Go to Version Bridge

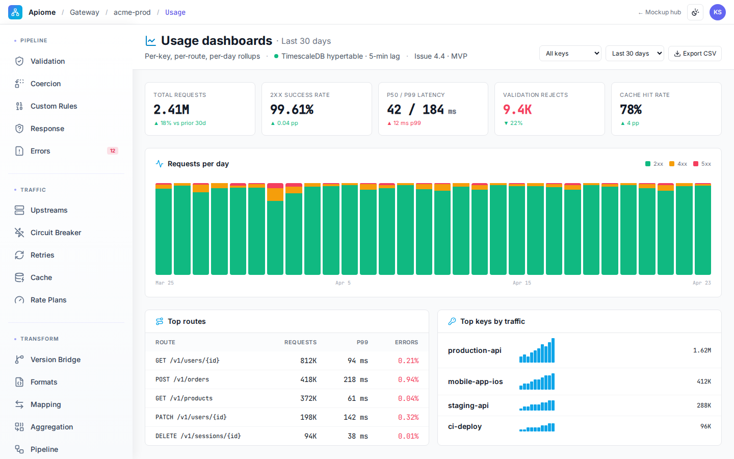pos(66,360)
